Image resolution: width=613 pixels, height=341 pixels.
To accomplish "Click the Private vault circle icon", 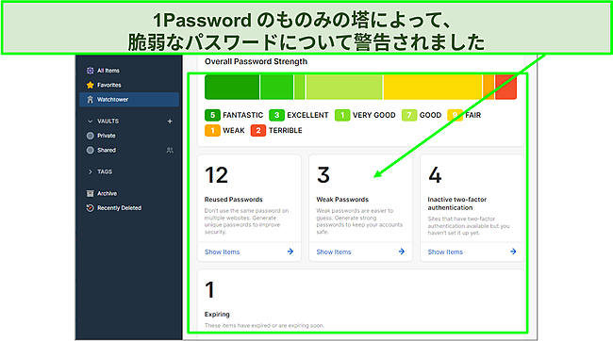I will tap(91, 136).
